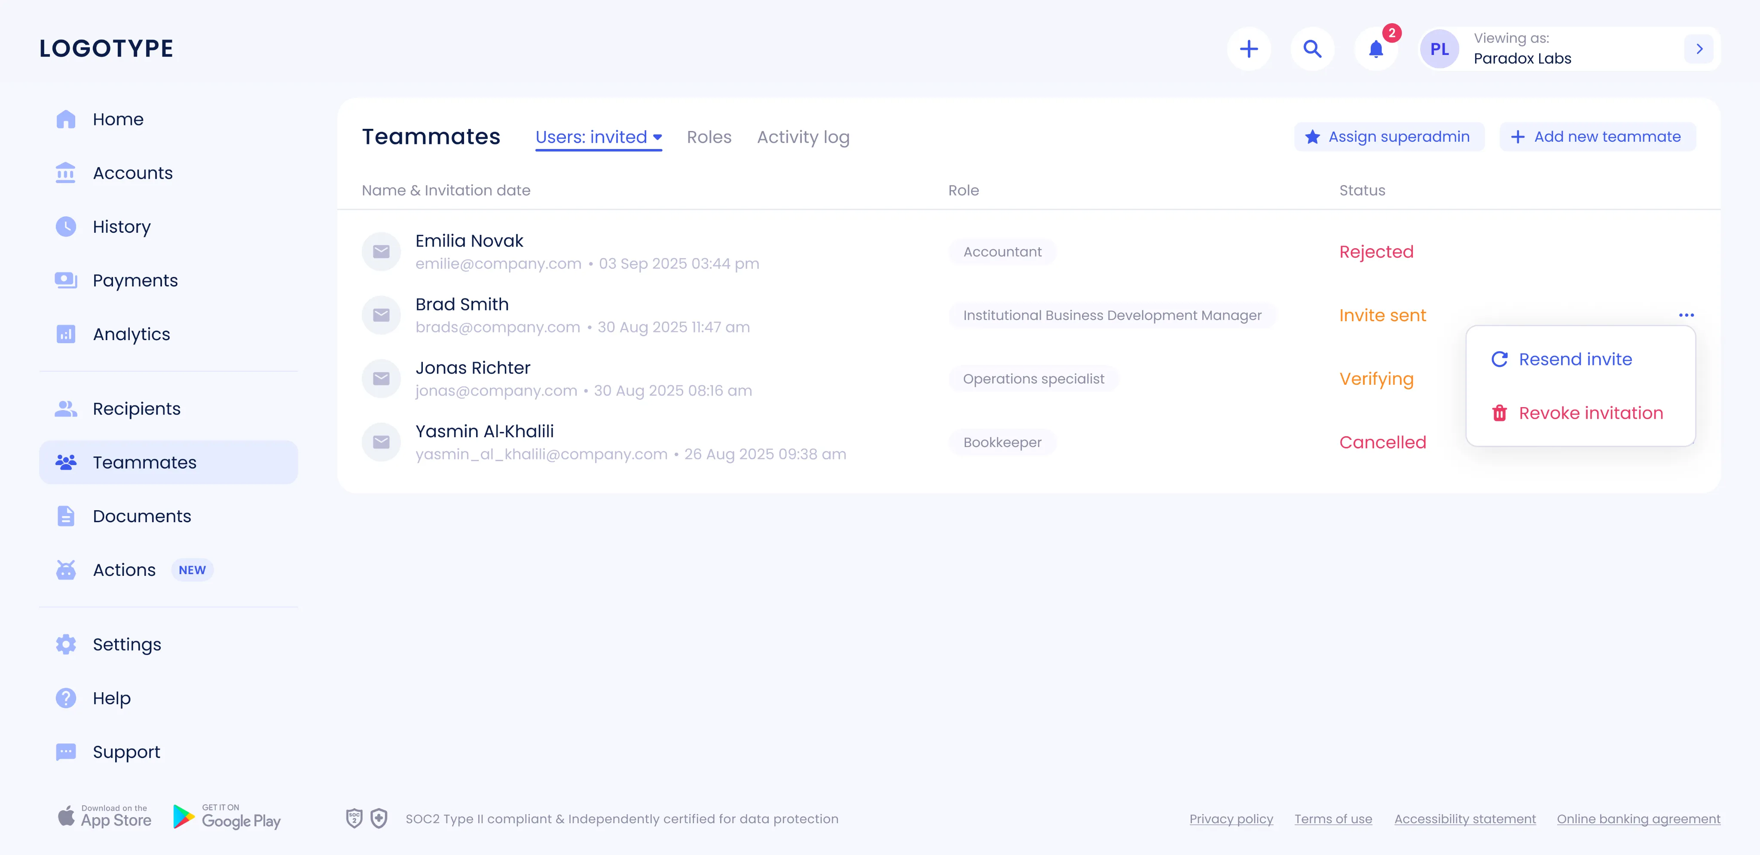This screenshot has width=1760, height=855.
Task: Click Yasmin Al-Khalili's envelope icon
Action: (x=381, y=442)
